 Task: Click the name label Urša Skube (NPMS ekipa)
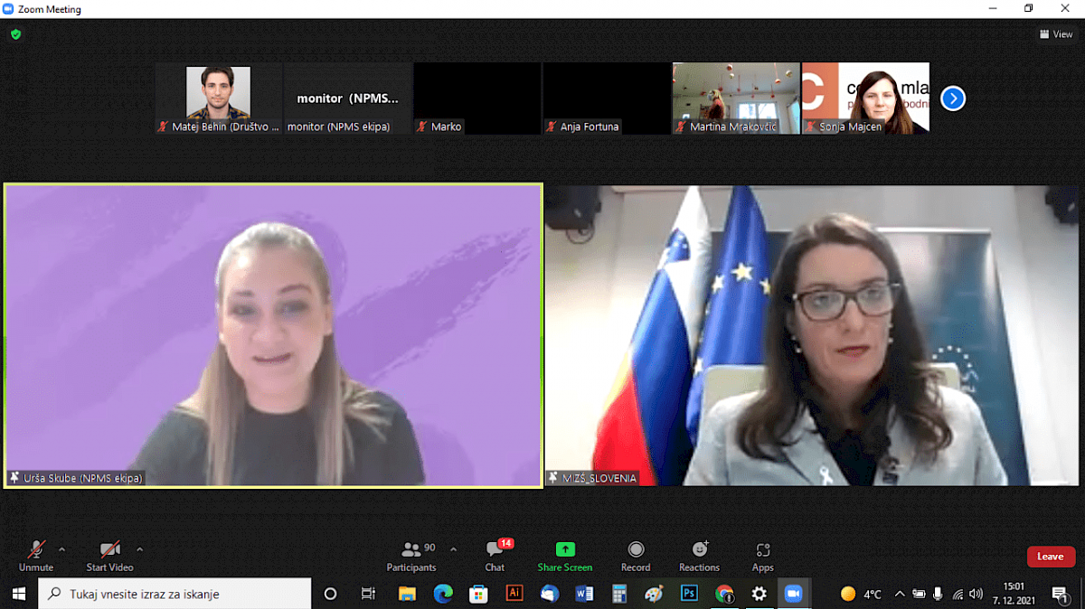click(x=83, y=478)
